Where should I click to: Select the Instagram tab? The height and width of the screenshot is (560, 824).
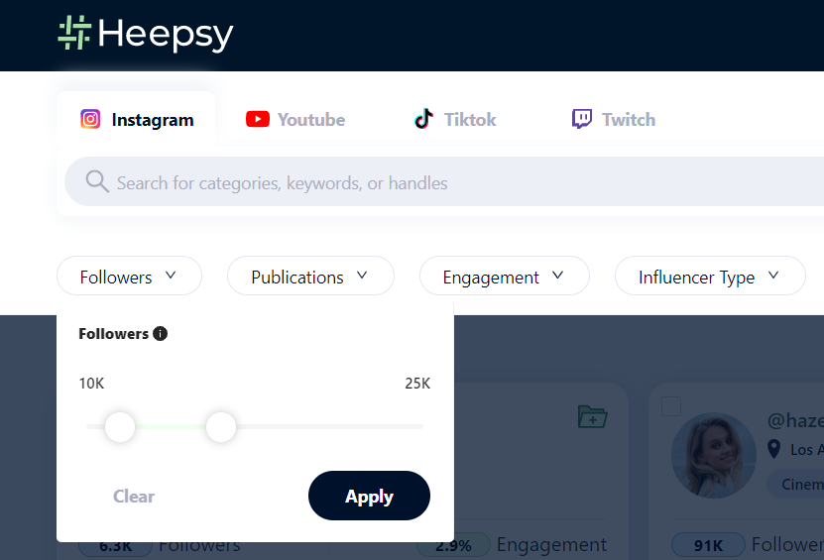click(137, 120)
